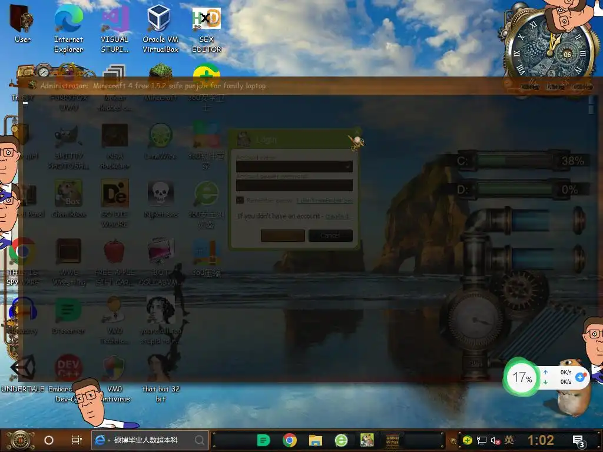Image resolution: width=603 pixels, height=452 pixels.
Task: Open the 1:02 taskbar clock
Action: click(x=541, y=440)
